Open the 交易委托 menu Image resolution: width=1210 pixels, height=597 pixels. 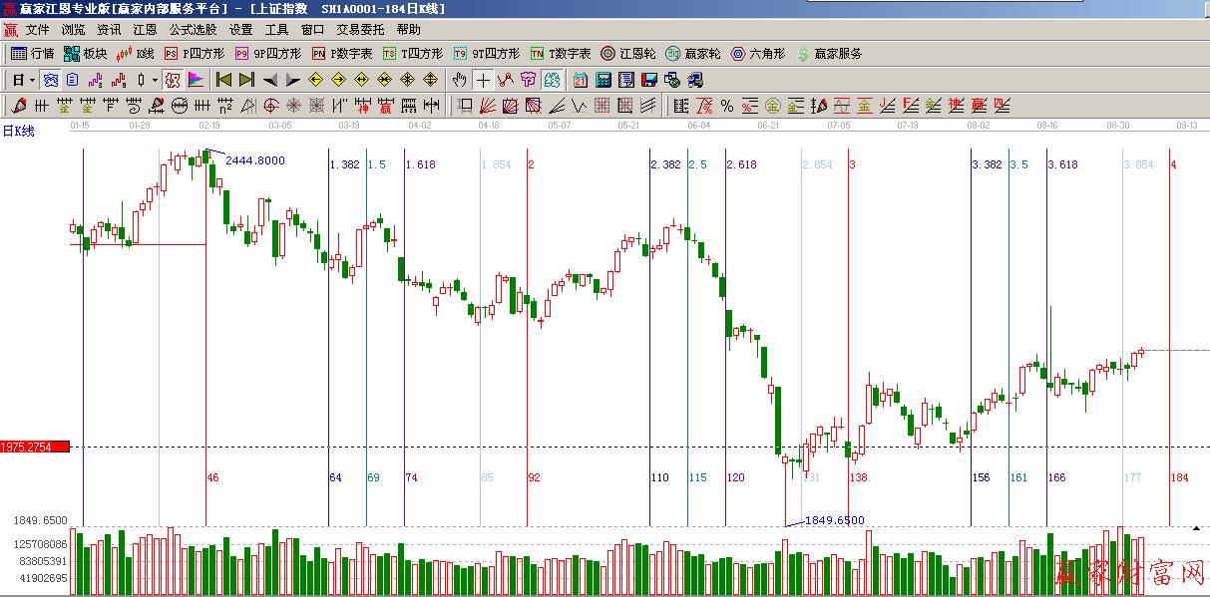click(360, 30)
